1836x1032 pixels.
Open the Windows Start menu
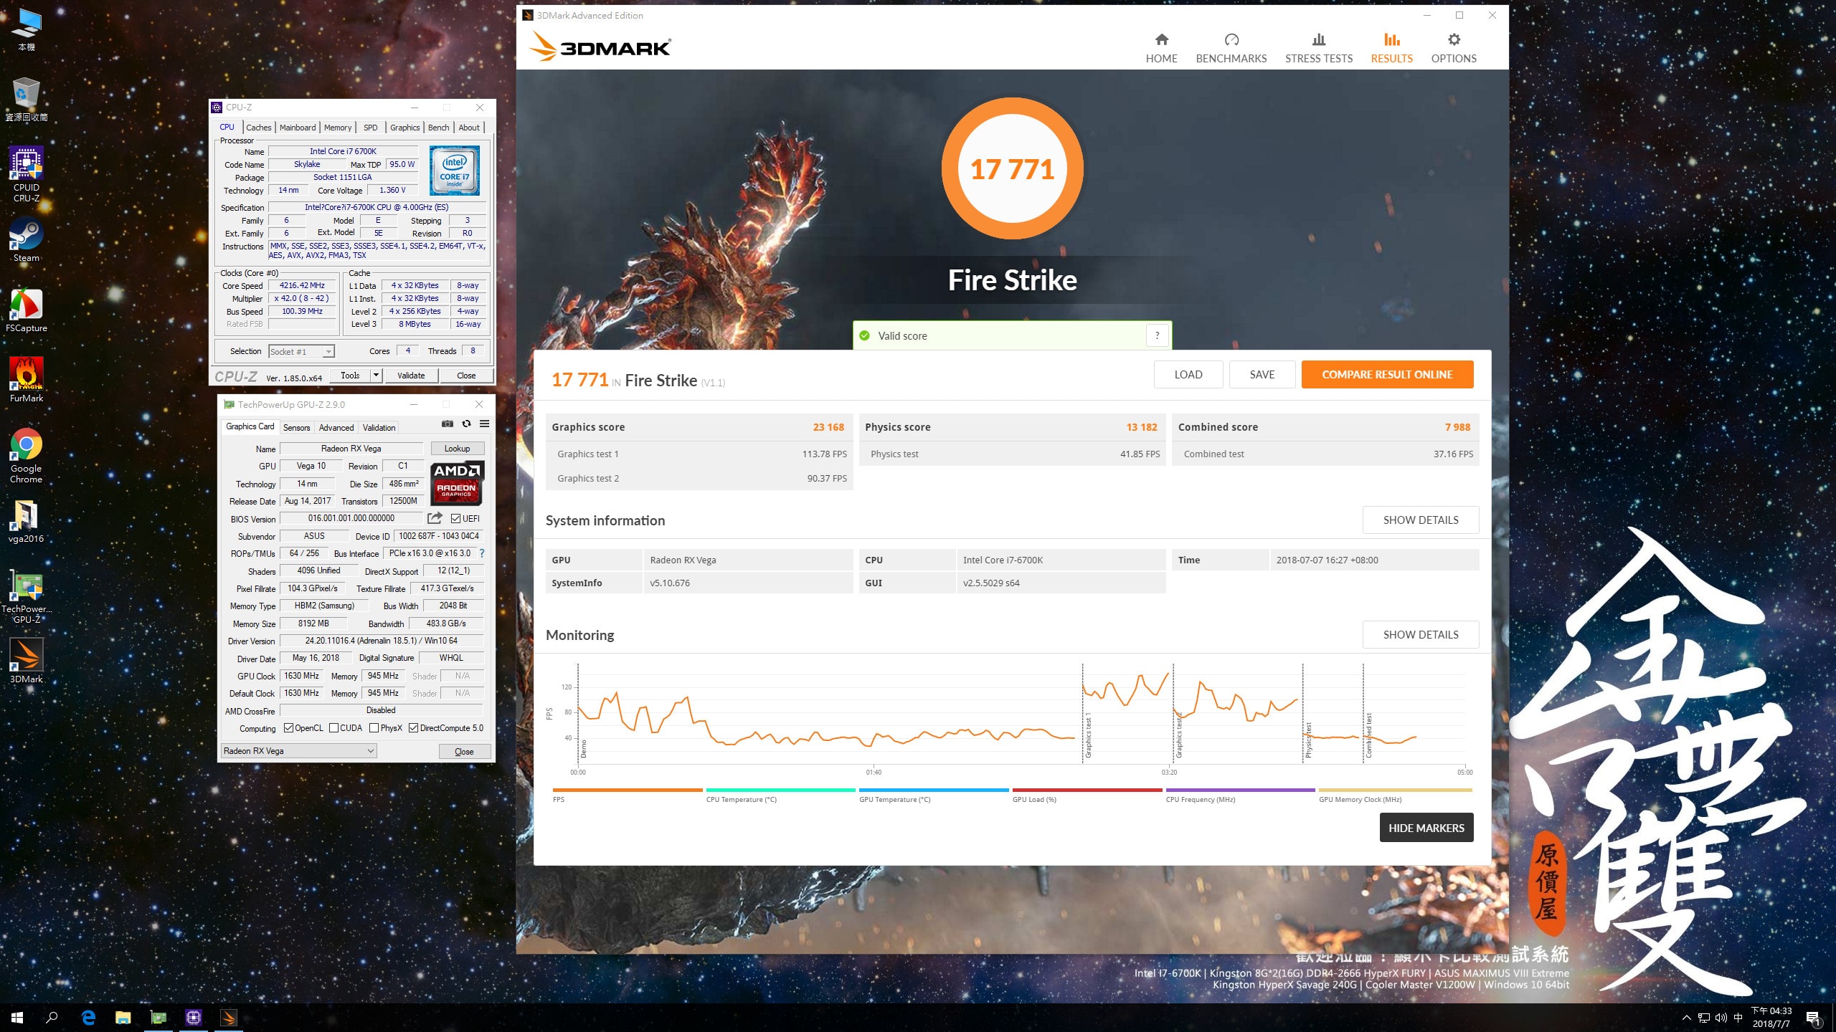point(17,1018)
